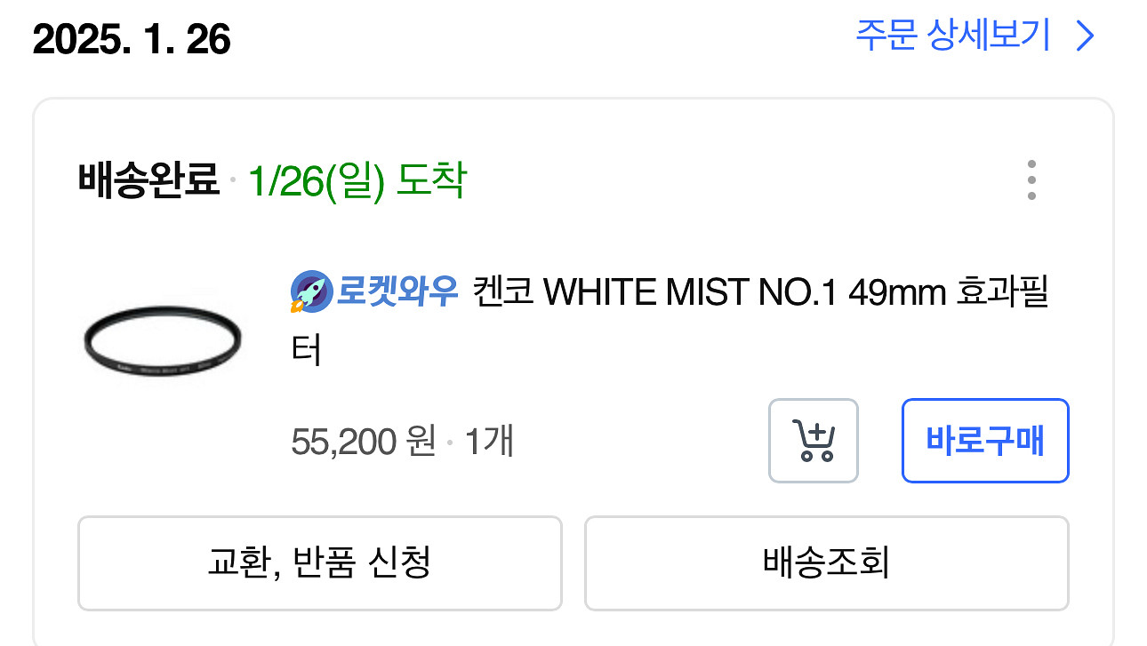Viewport: 1147px width, 646px height.
Task: Tap the Rocket Wow rocket badge icon
Action: (312, 291)
